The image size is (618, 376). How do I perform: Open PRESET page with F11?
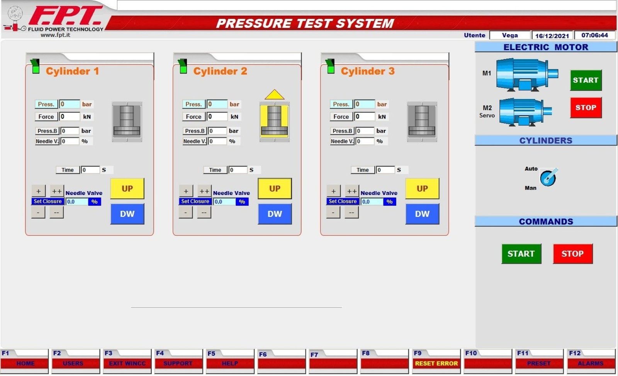coord(540,361)
